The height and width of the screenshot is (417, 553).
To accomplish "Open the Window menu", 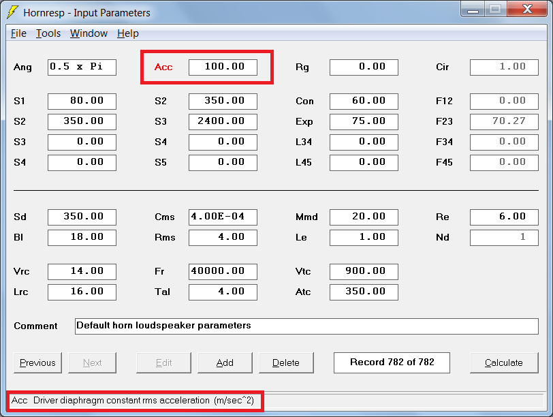I will 89,33.
